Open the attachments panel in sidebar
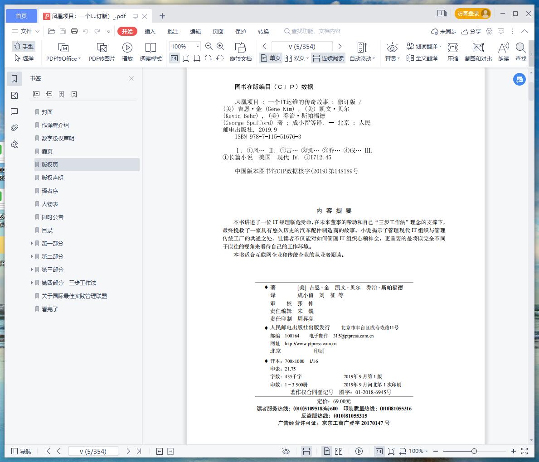The height and width of the screenshot is (462, 539). (x=15, y=128)
